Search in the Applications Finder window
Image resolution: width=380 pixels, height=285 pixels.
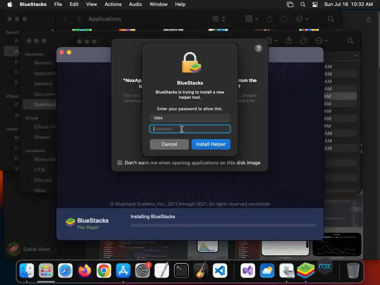331,19
